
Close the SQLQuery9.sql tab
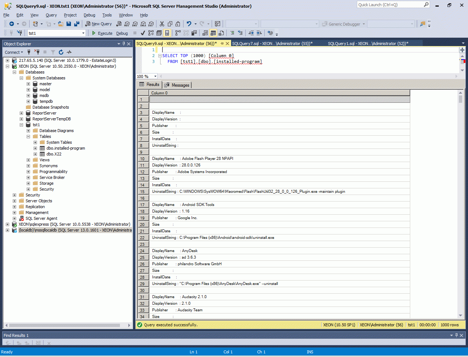[x=227, y=44]
